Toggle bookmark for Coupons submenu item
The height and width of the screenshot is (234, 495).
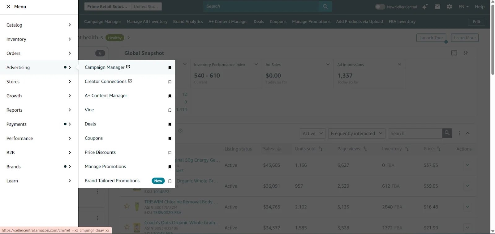pos(170,138)
